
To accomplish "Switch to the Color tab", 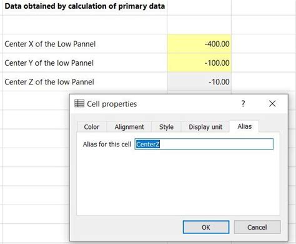I will (x=92, y=127).
